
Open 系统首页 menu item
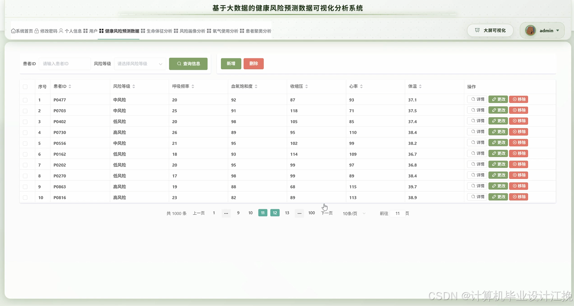pyautogui.click(x=22, y=31)
